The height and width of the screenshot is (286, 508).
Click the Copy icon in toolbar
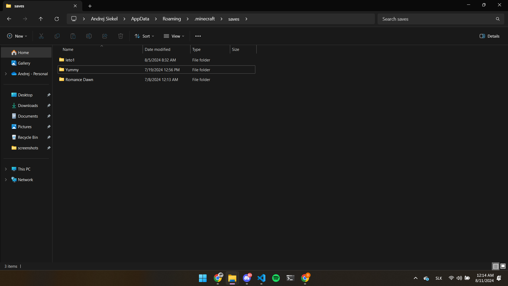(57, 36)
